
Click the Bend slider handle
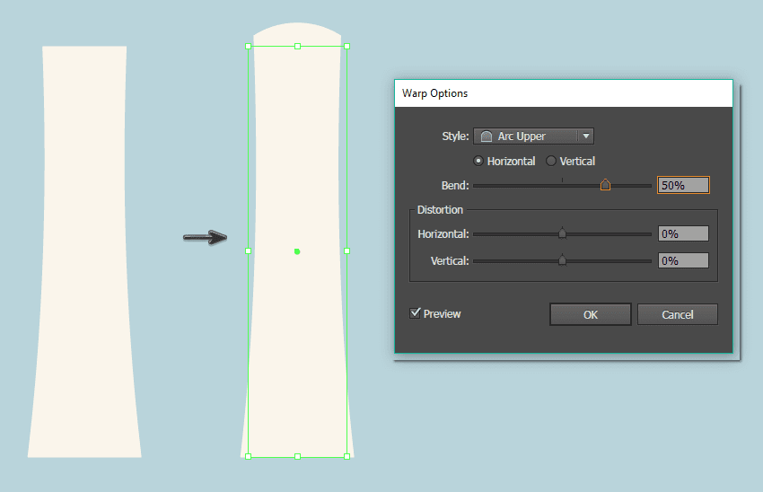coord(605,185)
